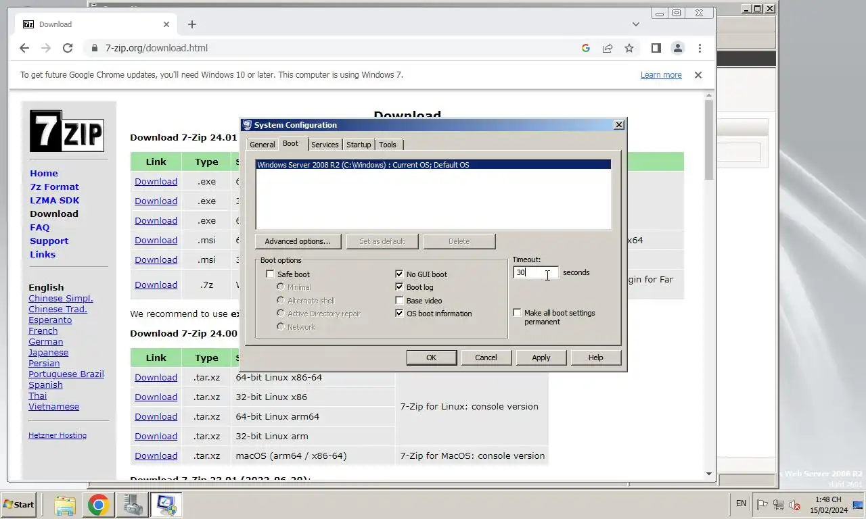
Task: Open FAQ sidebar link
Action: coord(40,228)
